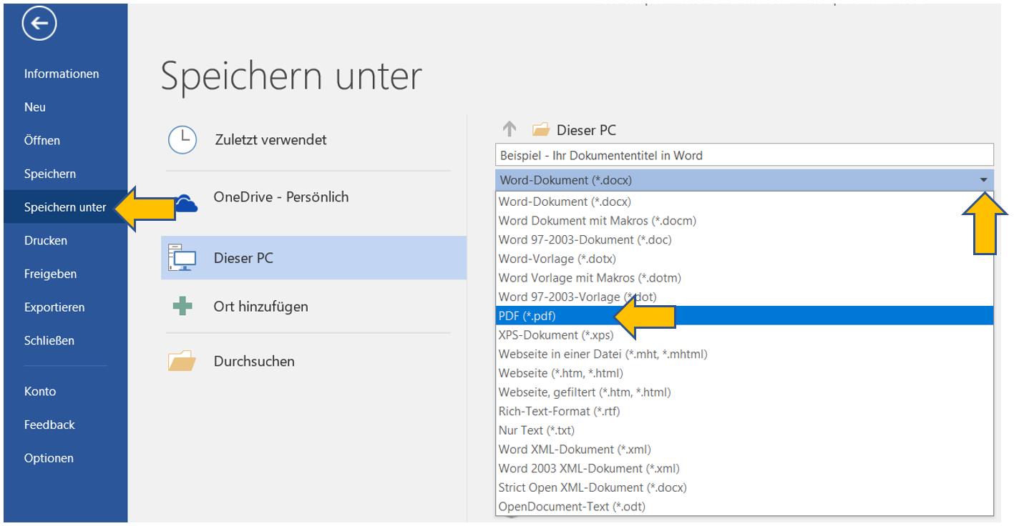Open the Feedback page

click(x=49, y=425)
